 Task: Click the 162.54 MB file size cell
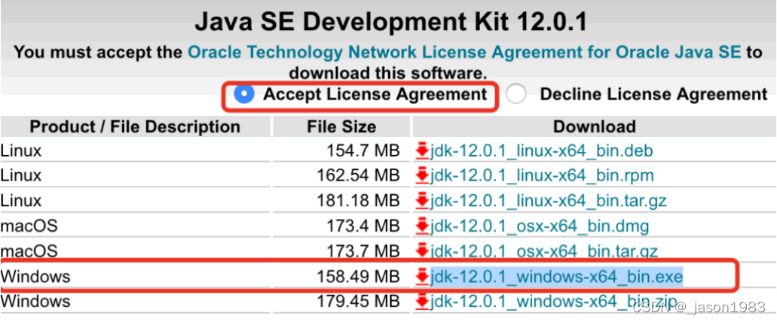[358, 175]
